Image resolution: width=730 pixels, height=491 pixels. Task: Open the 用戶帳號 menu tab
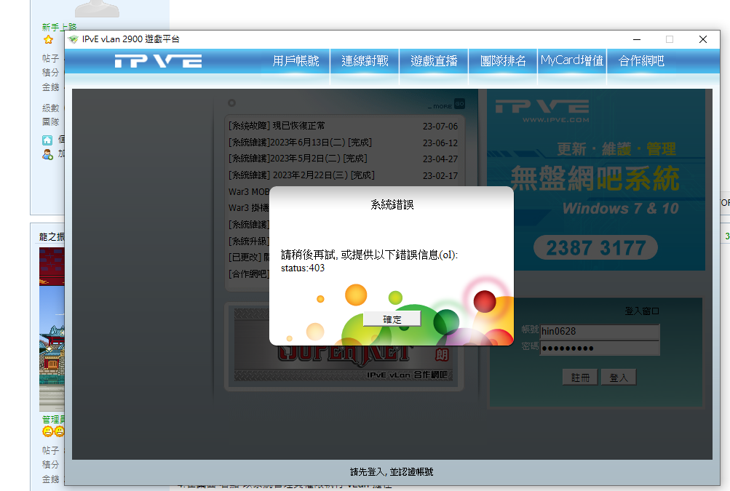[x=295, y=61]
